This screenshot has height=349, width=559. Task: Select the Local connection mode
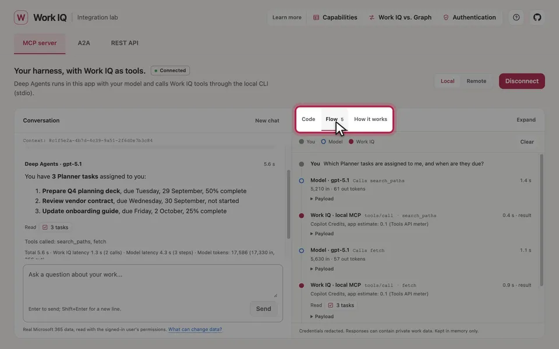click(447, 81)
